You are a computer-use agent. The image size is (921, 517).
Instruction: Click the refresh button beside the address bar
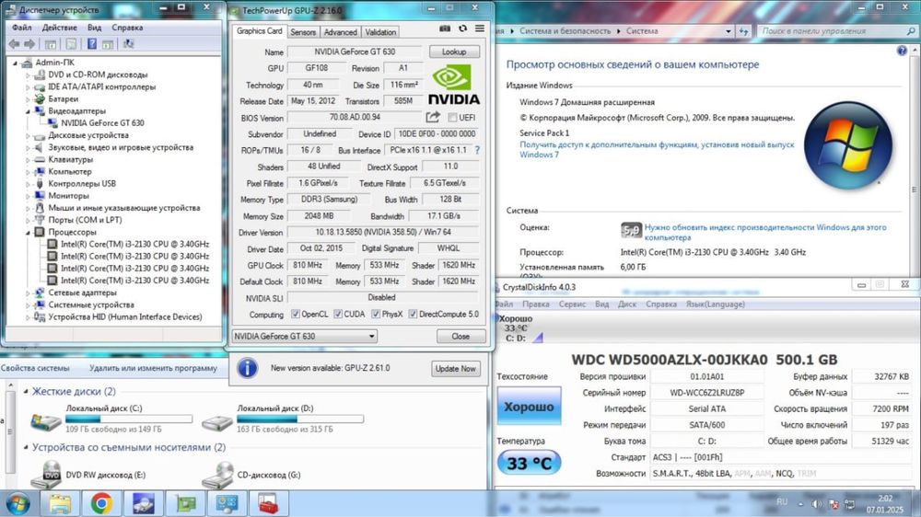click(743, 31)
